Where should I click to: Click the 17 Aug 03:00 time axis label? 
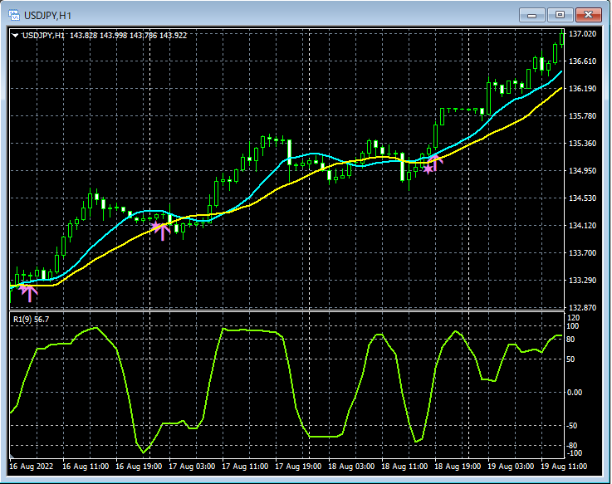tap(192, 467)
